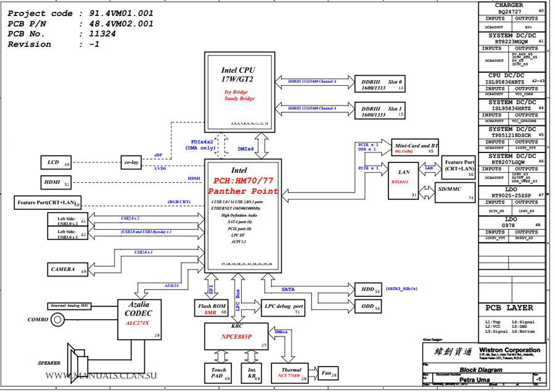Screen dimensions: 555x392
Task: Select the Mini-Card and BT block
Action: (415, 148)
